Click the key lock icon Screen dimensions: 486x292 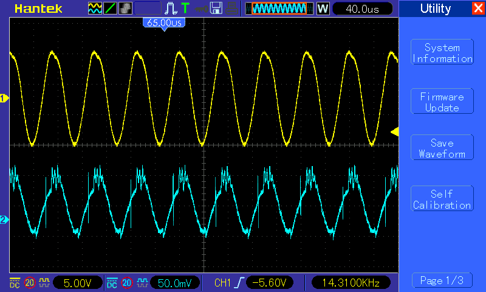click(201, 9)
